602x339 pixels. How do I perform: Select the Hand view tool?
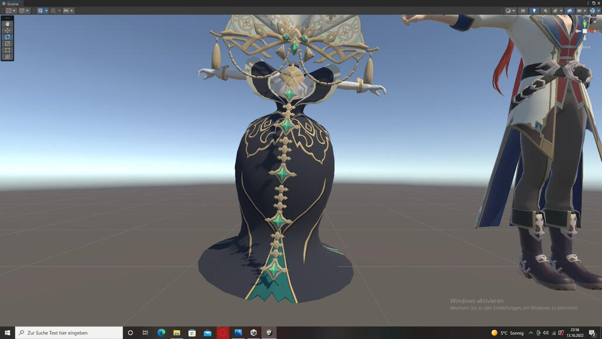point(7,24)
